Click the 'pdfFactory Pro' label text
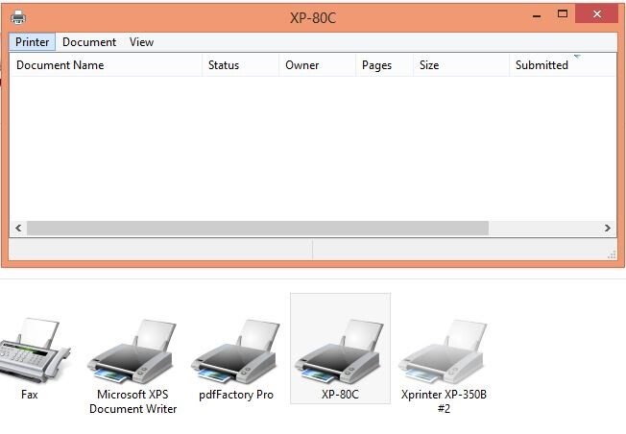Screen dimensions: 626x434 pos(236,395)
